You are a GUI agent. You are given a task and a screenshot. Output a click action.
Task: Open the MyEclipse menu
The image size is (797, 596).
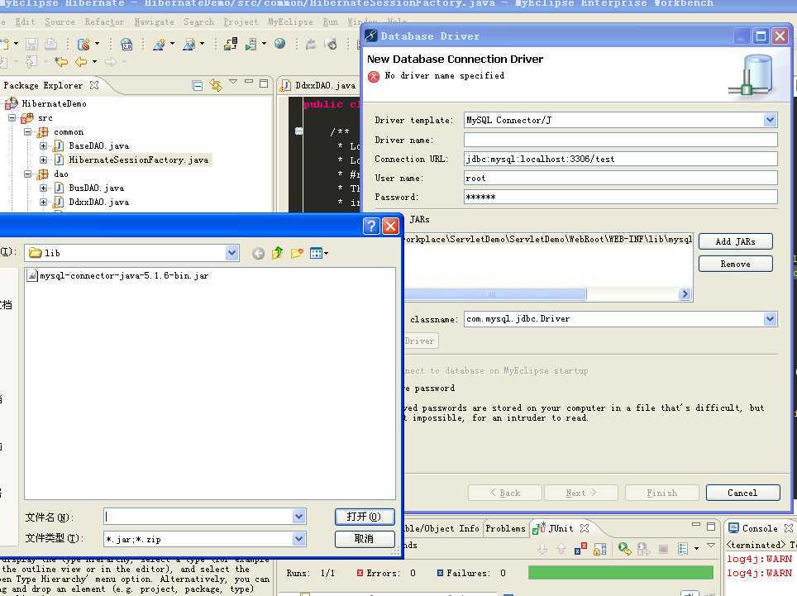point(290,21)
